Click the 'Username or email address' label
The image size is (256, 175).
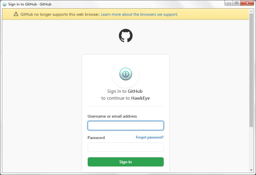112,116
